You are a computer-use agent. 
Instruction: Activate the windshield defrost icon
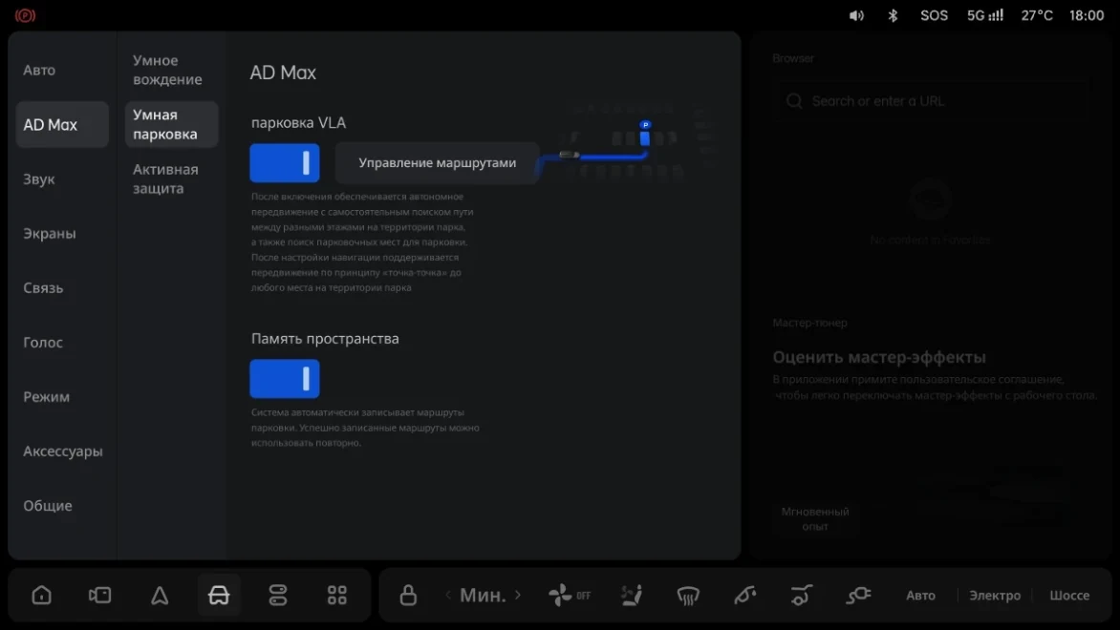688,595
